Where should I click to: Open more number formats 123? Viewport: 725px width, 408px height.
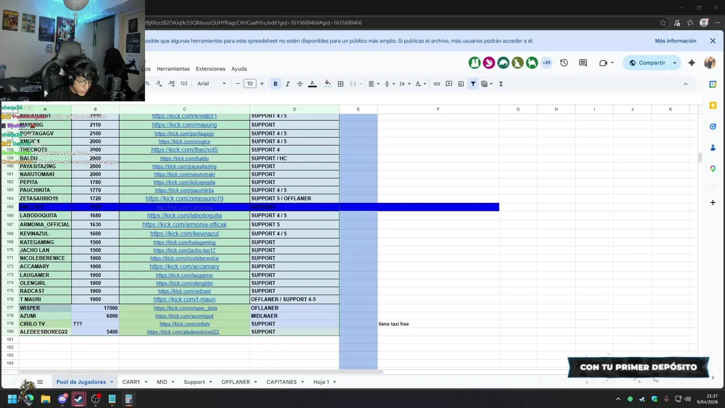[x=184, y=84]
